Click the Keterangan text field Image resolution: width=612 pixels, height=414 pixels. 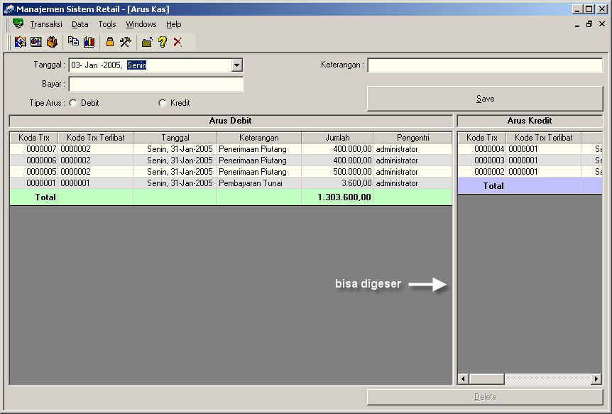(484, 65)
